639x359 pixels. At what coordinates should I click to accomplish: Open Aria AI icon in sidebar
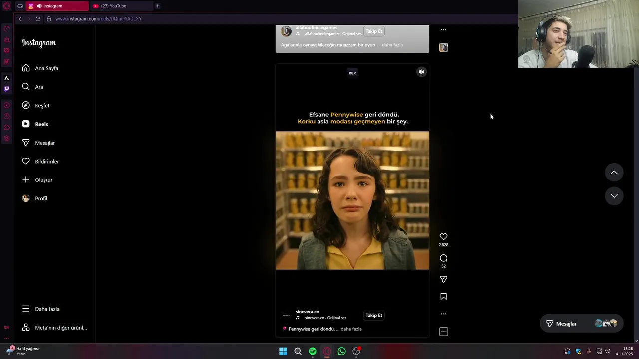(7, 78)
